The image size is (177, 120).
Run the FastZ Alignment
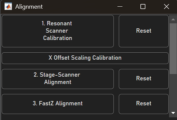tap(58, 104)
